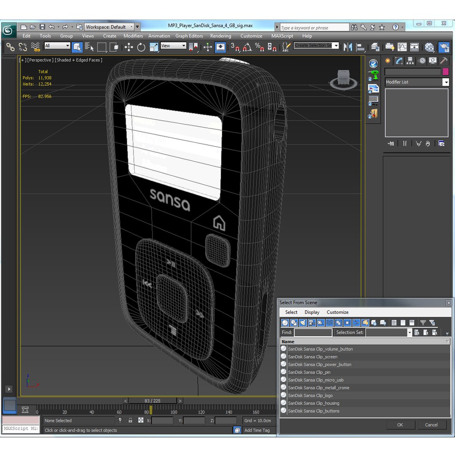Click the Add Time Tag label
Viewport: 455px width, 455px height.
[257, 430]
